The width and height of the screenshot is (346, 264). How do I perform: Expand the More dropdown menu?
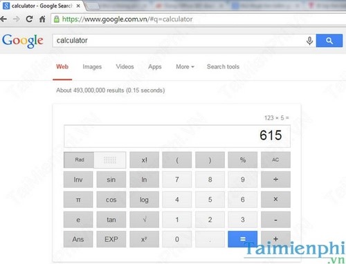(185, 67)
